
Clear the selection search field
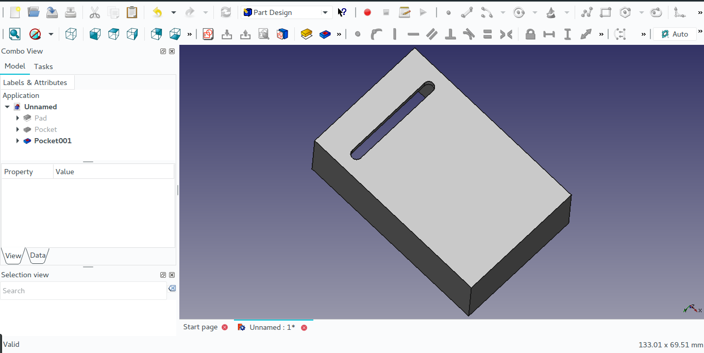pyautogui.click(x=172, y=288)
